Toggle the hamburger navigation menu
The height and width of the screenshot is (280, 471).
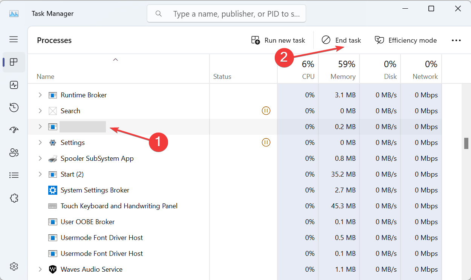[x=14, y=39]
